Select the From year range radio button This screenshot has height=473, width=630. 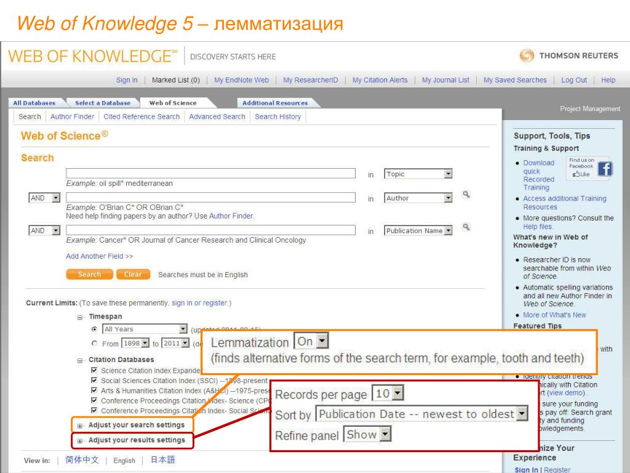point(94,344)
